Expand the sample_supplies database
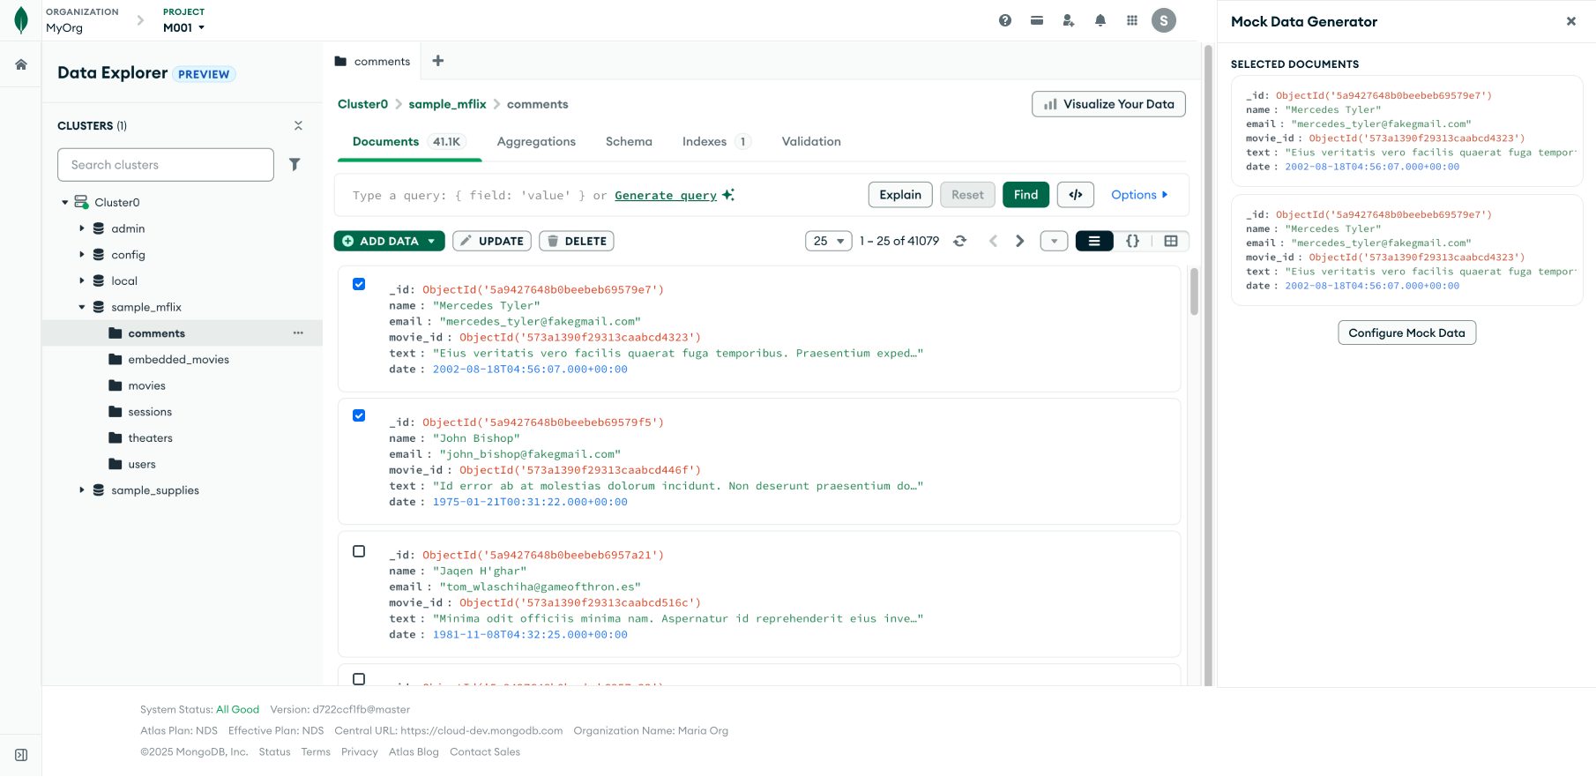This screenshot has height=777, width=1596. tap(82, 490)
